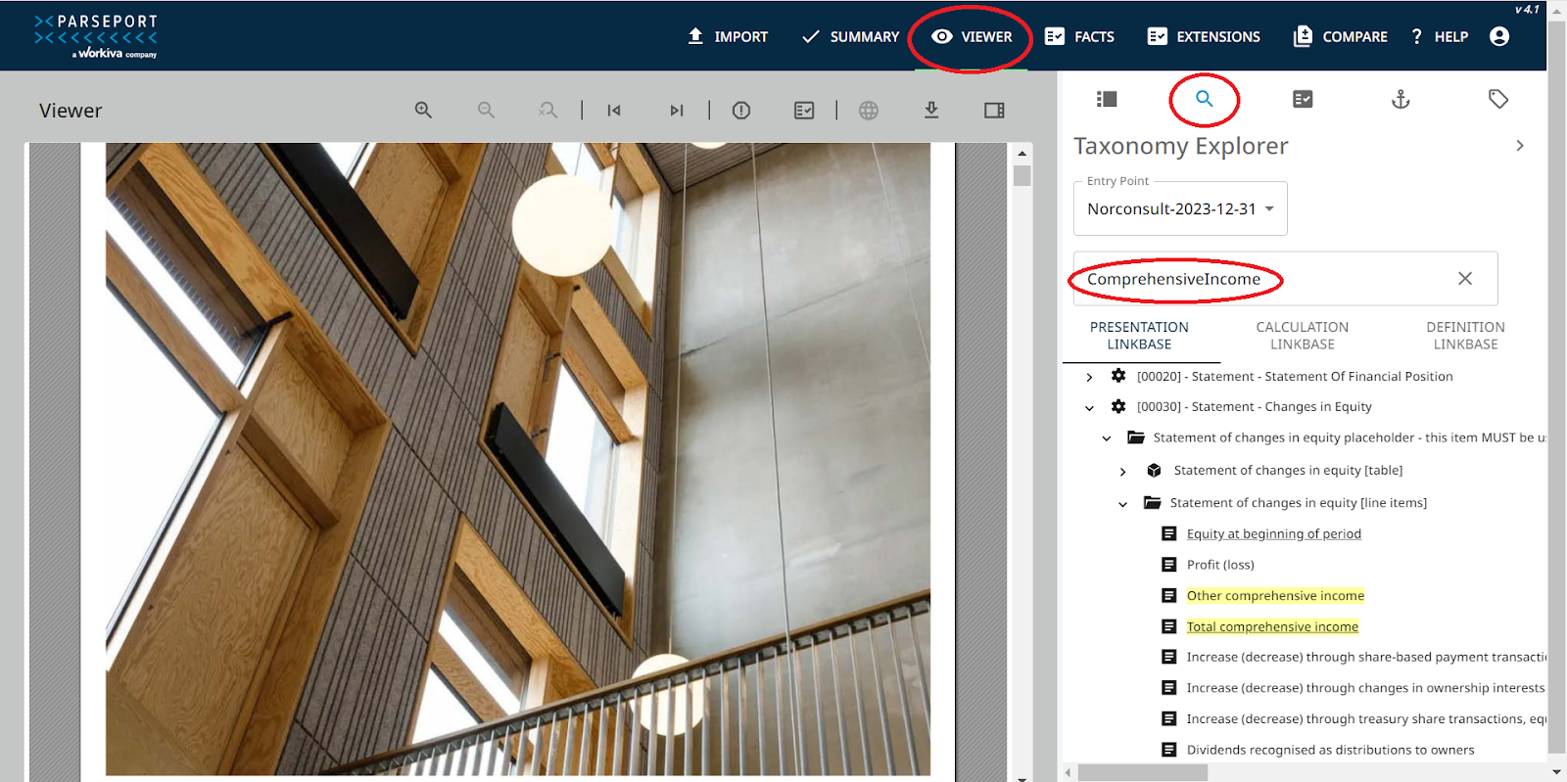Clear the ComprehensiveIncome search field
This screenshot has height=782, width=1567.
pos(1464,279)
